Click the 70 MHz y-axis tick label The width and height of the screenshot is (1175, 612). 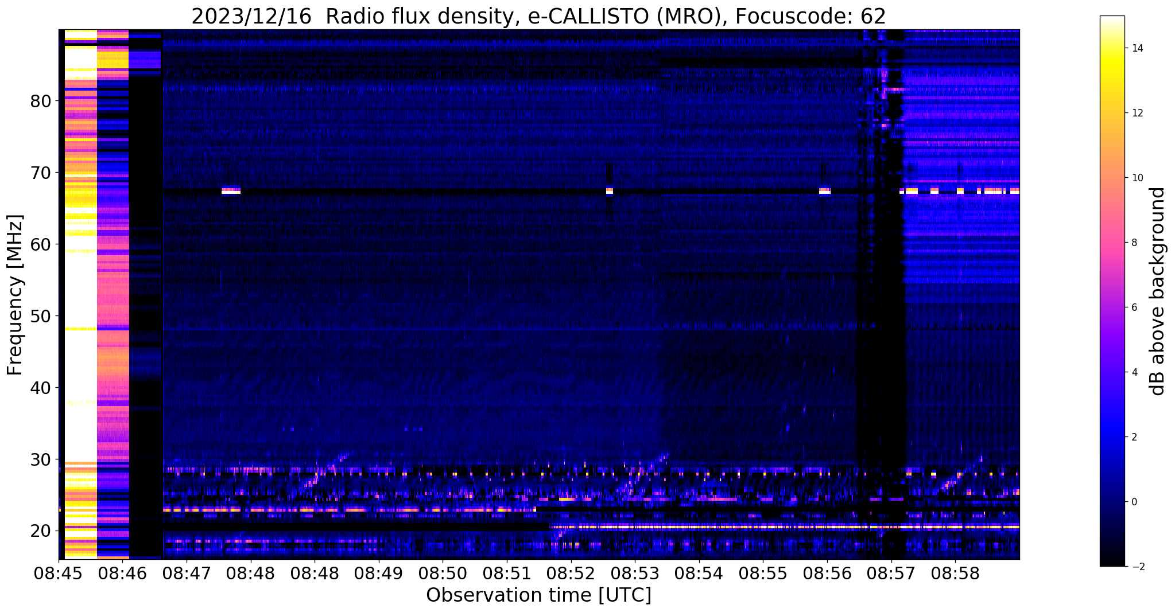(x=41, y=173)
